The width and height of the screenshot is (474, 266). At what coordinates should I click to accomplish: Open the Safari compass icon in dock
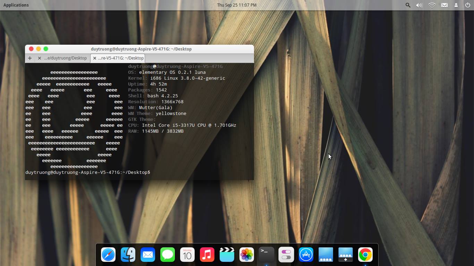[x=108, y=255]
